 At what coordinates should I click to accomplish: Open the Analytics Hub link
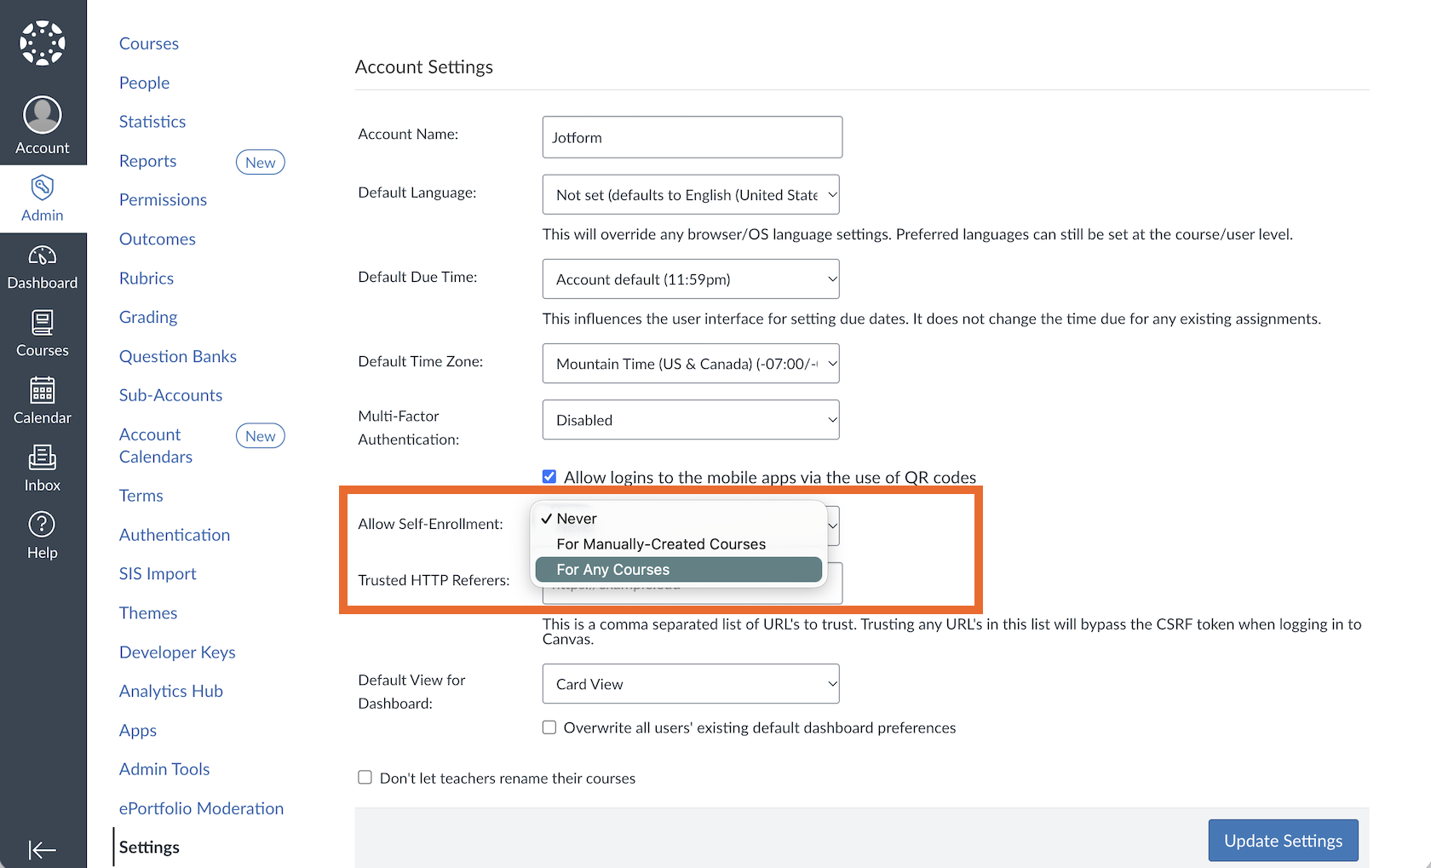click(x=171, y=691)
